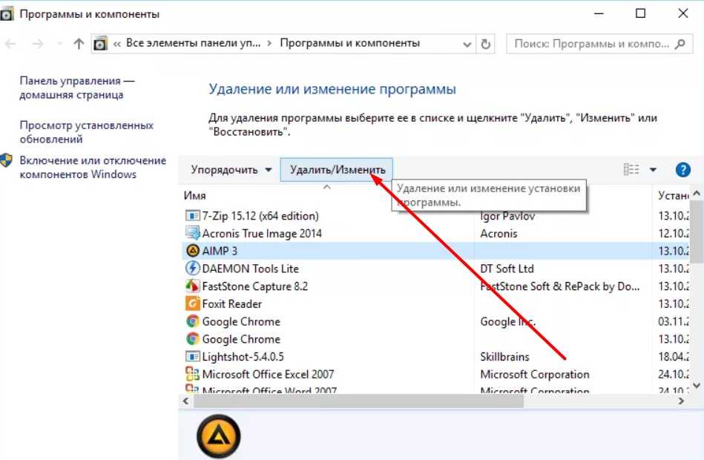Go up one level with up arrow
The image size is (704, 460).
(x=79, y=44)
